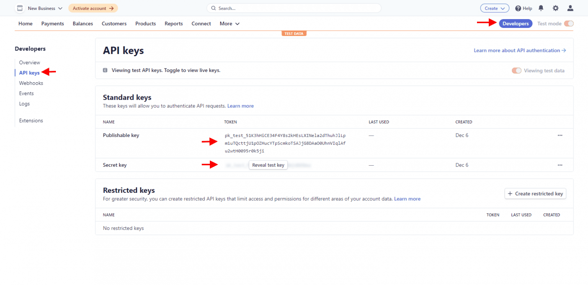Open the Customers tab
This screenshot has width=588, height=285.
point(114,24)
